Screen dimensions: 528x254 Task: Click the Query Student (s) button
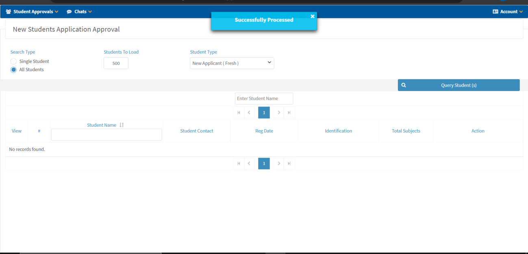pos(458,85)
